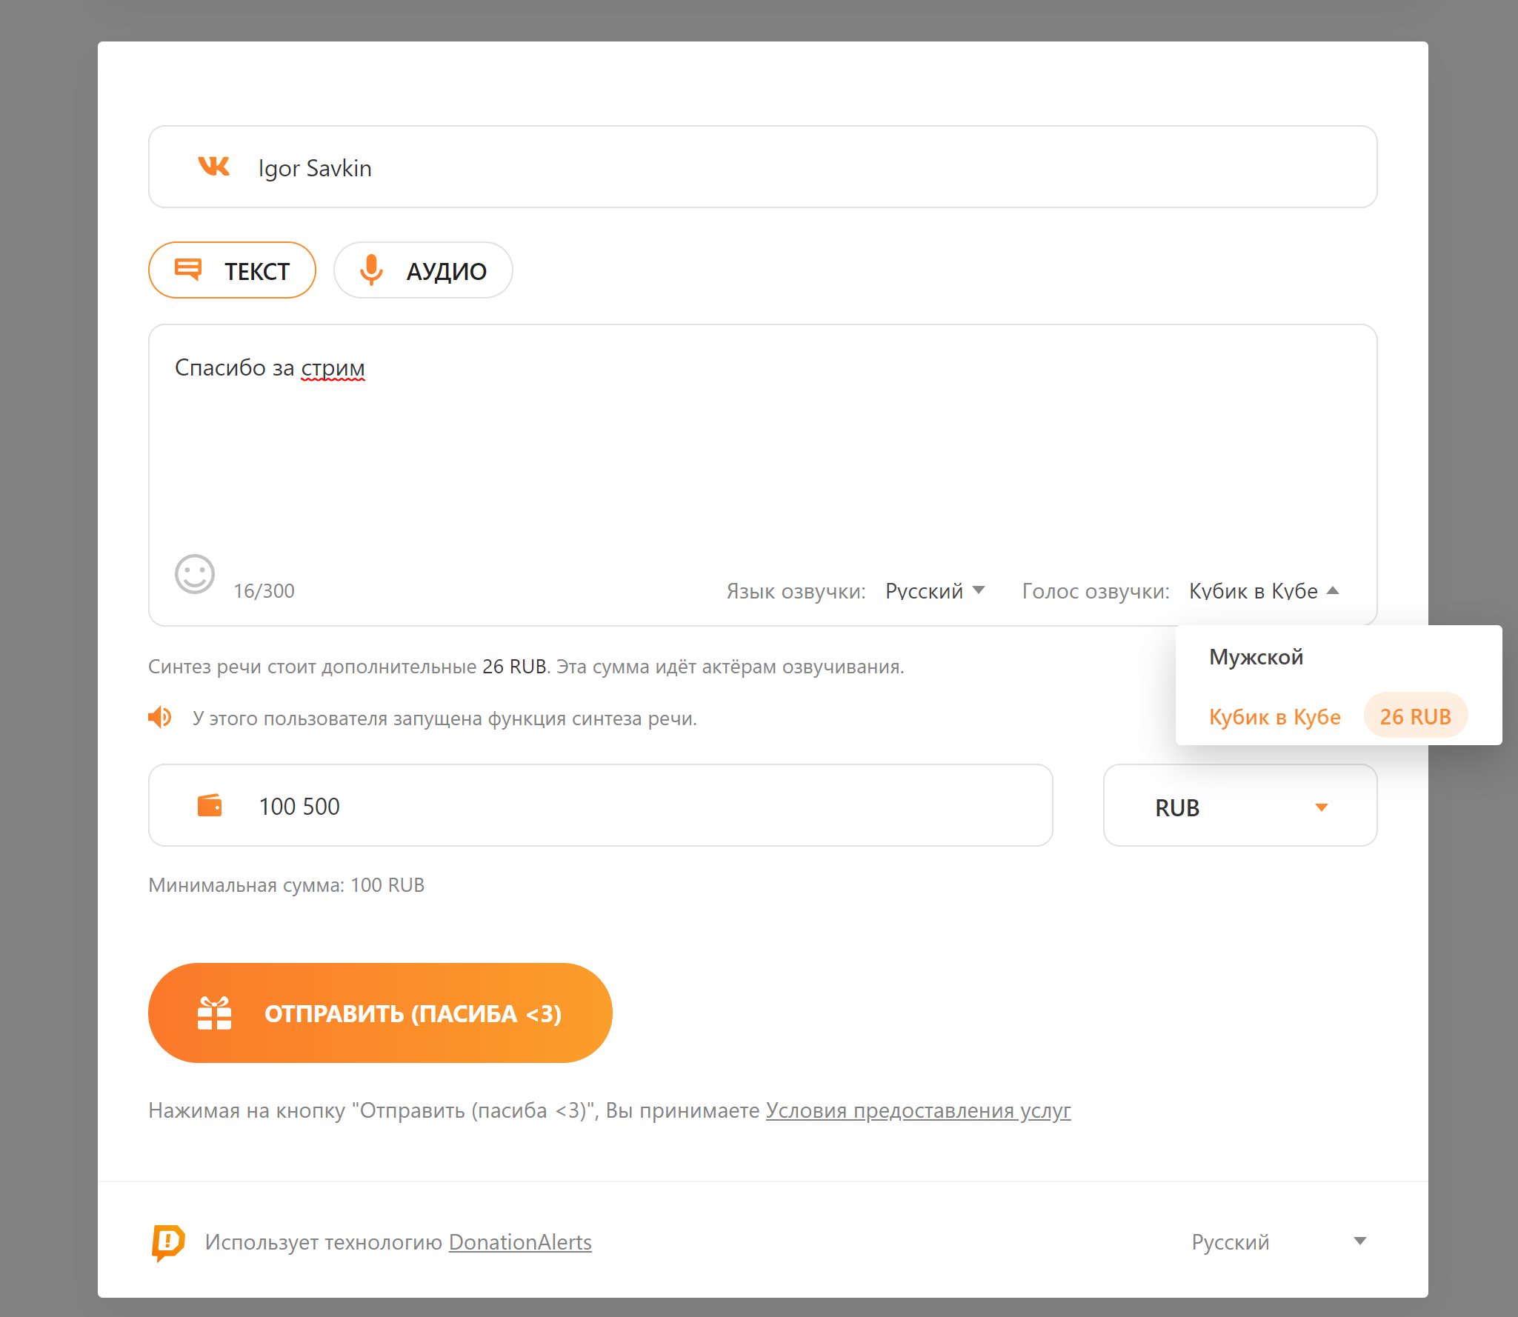Open the Условия предоставления услуг link

point(918,1110)
